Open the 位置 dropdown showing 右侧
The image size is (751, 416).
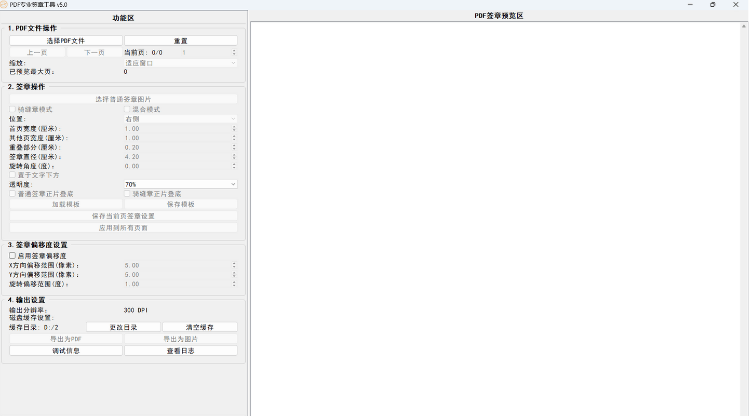point(180,118)
